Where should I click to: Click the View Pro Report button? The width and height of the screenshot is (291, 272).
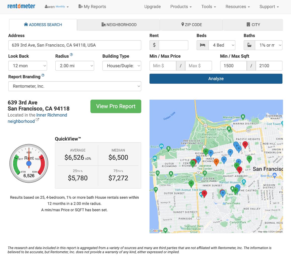(116, 106)
